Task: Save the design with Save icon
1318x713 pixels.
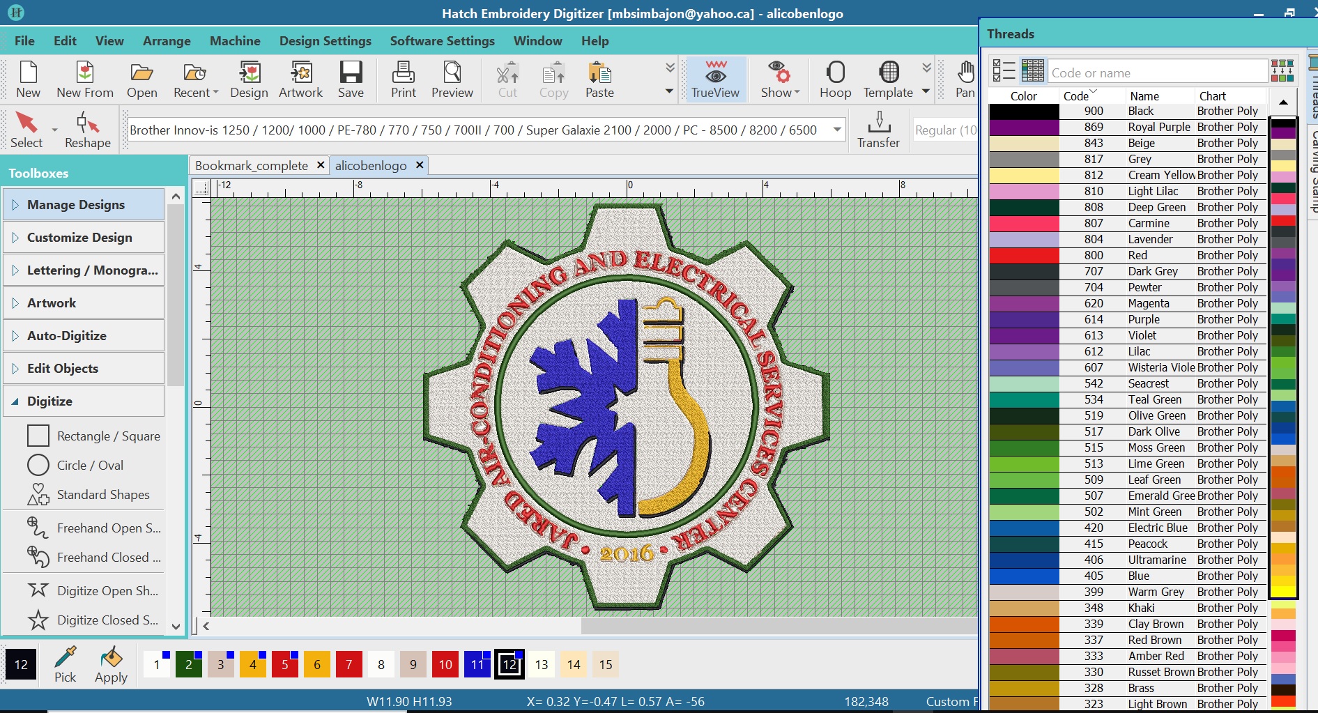Action: point(351,79)
